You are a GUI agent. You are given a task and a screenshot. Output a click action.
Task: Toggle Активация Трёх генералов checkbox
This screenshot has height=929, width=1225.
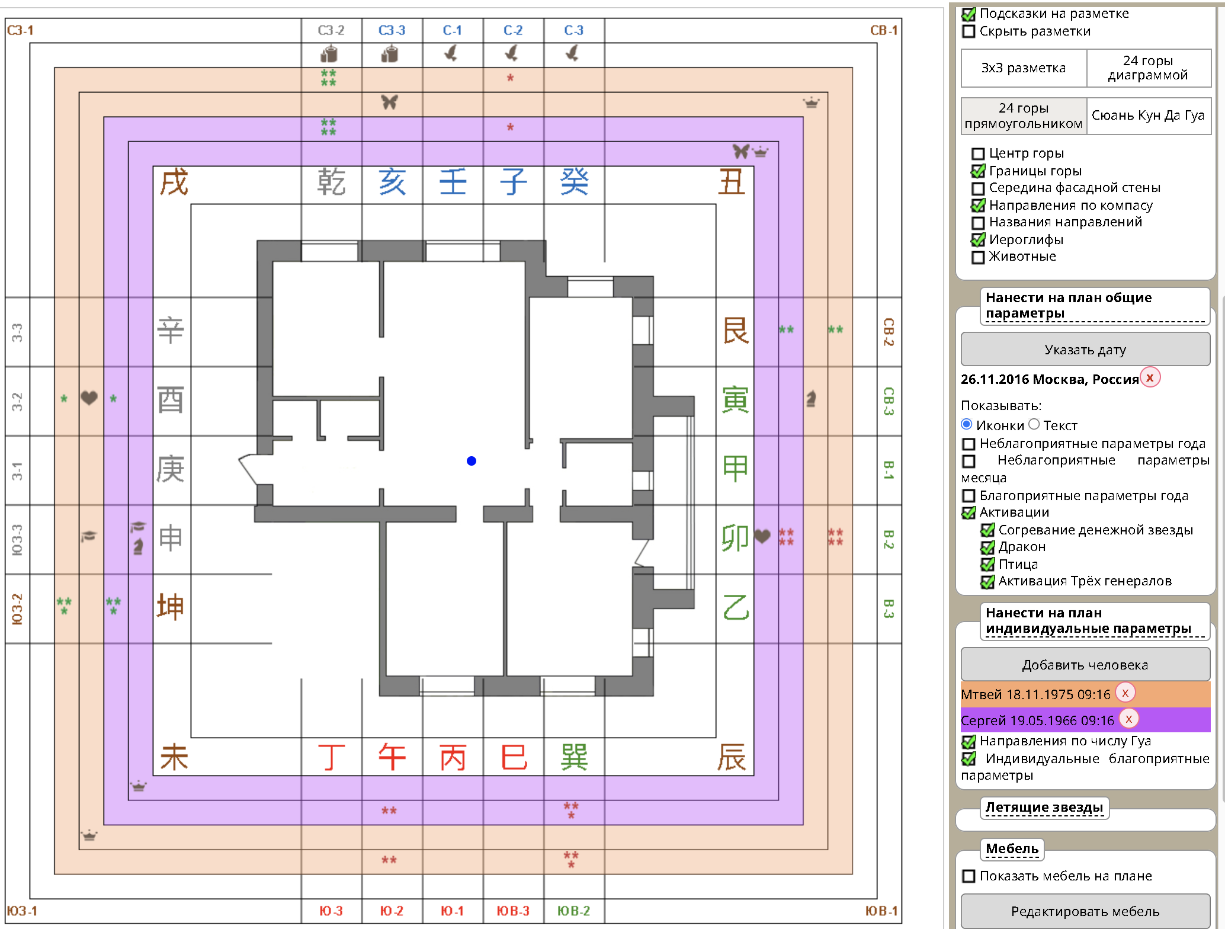tap(987, 582)
